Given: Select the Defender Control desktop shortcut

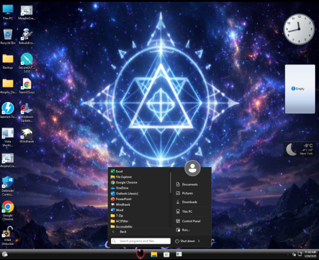Looking at the screenshot, I should [8, 186].
